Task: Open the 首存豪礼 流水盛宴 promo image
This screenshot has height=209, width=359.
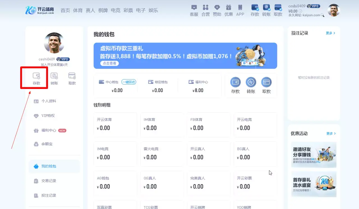Action: click(314, 184)
